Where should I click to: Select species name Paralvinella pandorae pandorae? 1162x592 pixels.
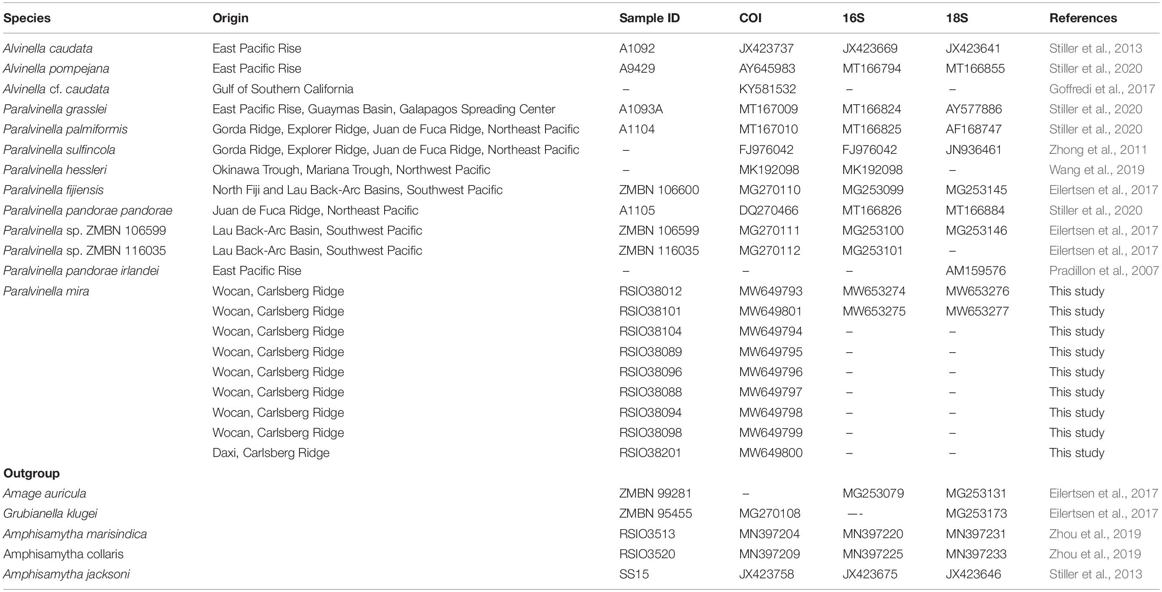coord(88,210)
